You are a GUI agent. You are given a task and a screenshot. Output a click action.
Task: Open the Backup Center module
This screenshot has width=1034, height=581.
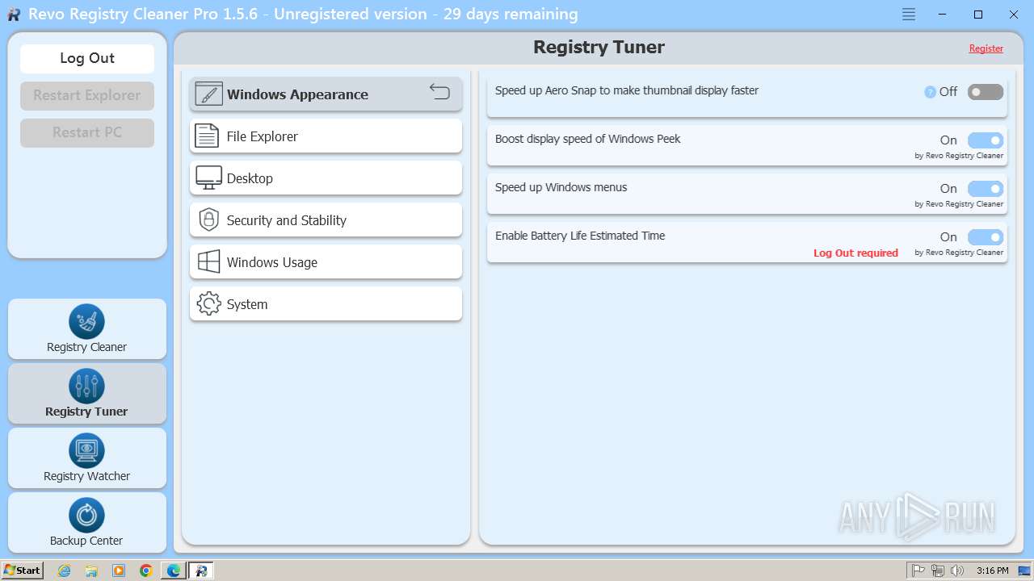point(87,523)
